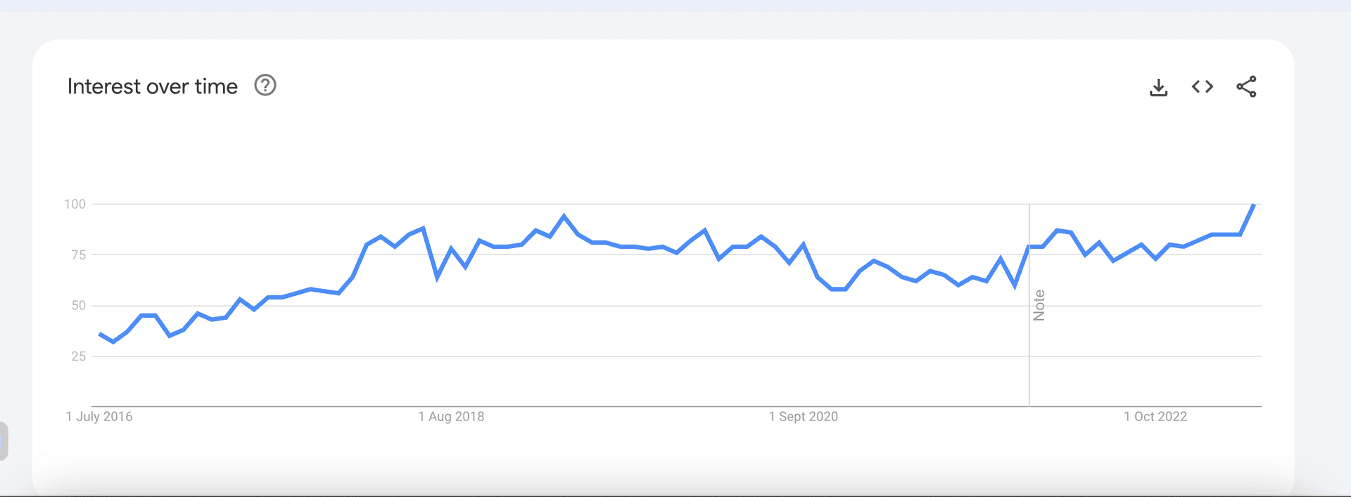Open the embed code icon

coord(1203,86)
